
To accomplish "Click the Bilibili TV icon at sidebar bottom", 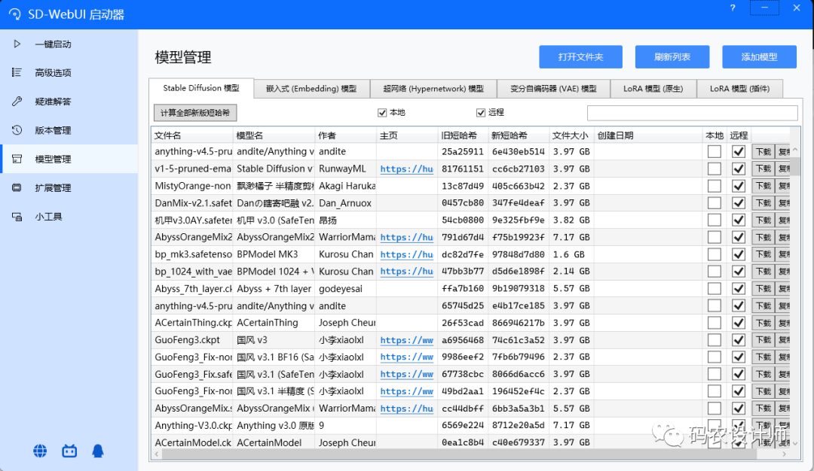I will click(69, 451).
